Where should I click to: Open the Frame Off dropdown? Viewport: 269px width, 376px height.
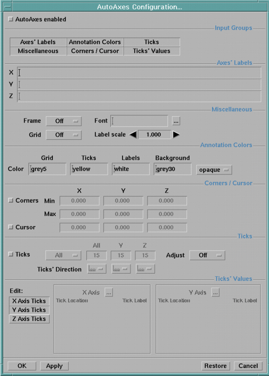[x=64, y=121]
